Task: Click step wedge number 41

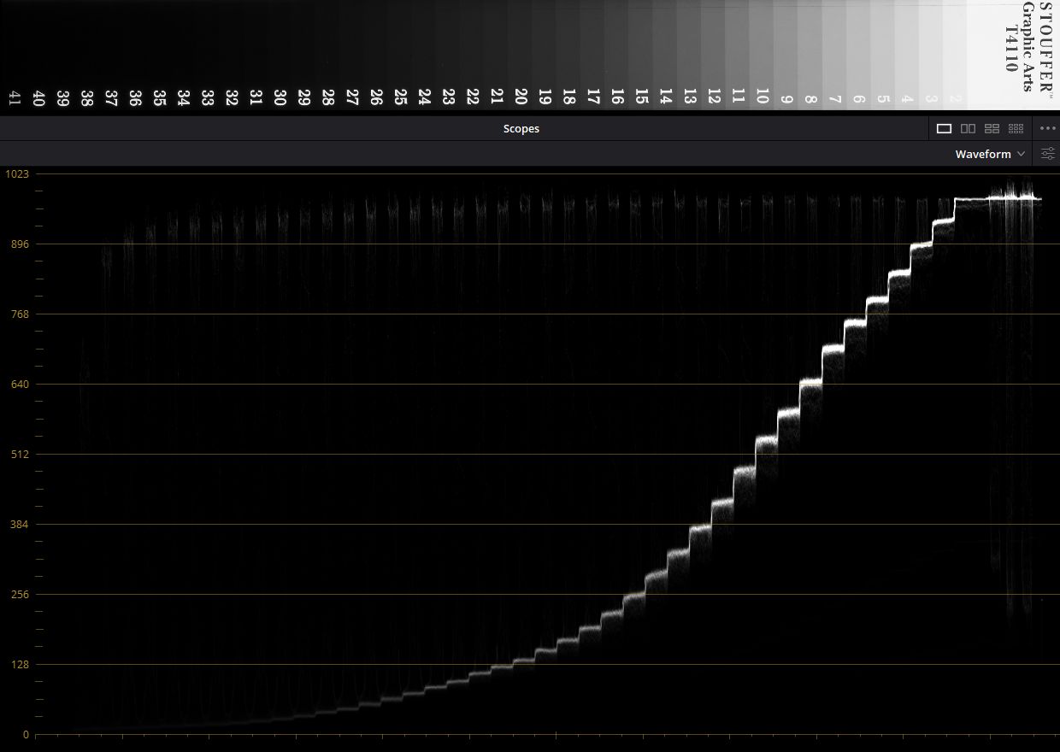Action: coord(14,97)
